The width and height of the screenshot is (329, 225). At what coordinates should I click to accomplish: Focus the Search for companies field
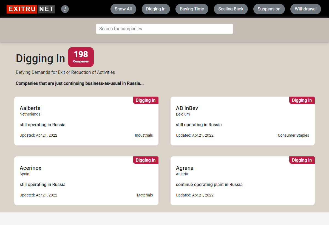164,29
